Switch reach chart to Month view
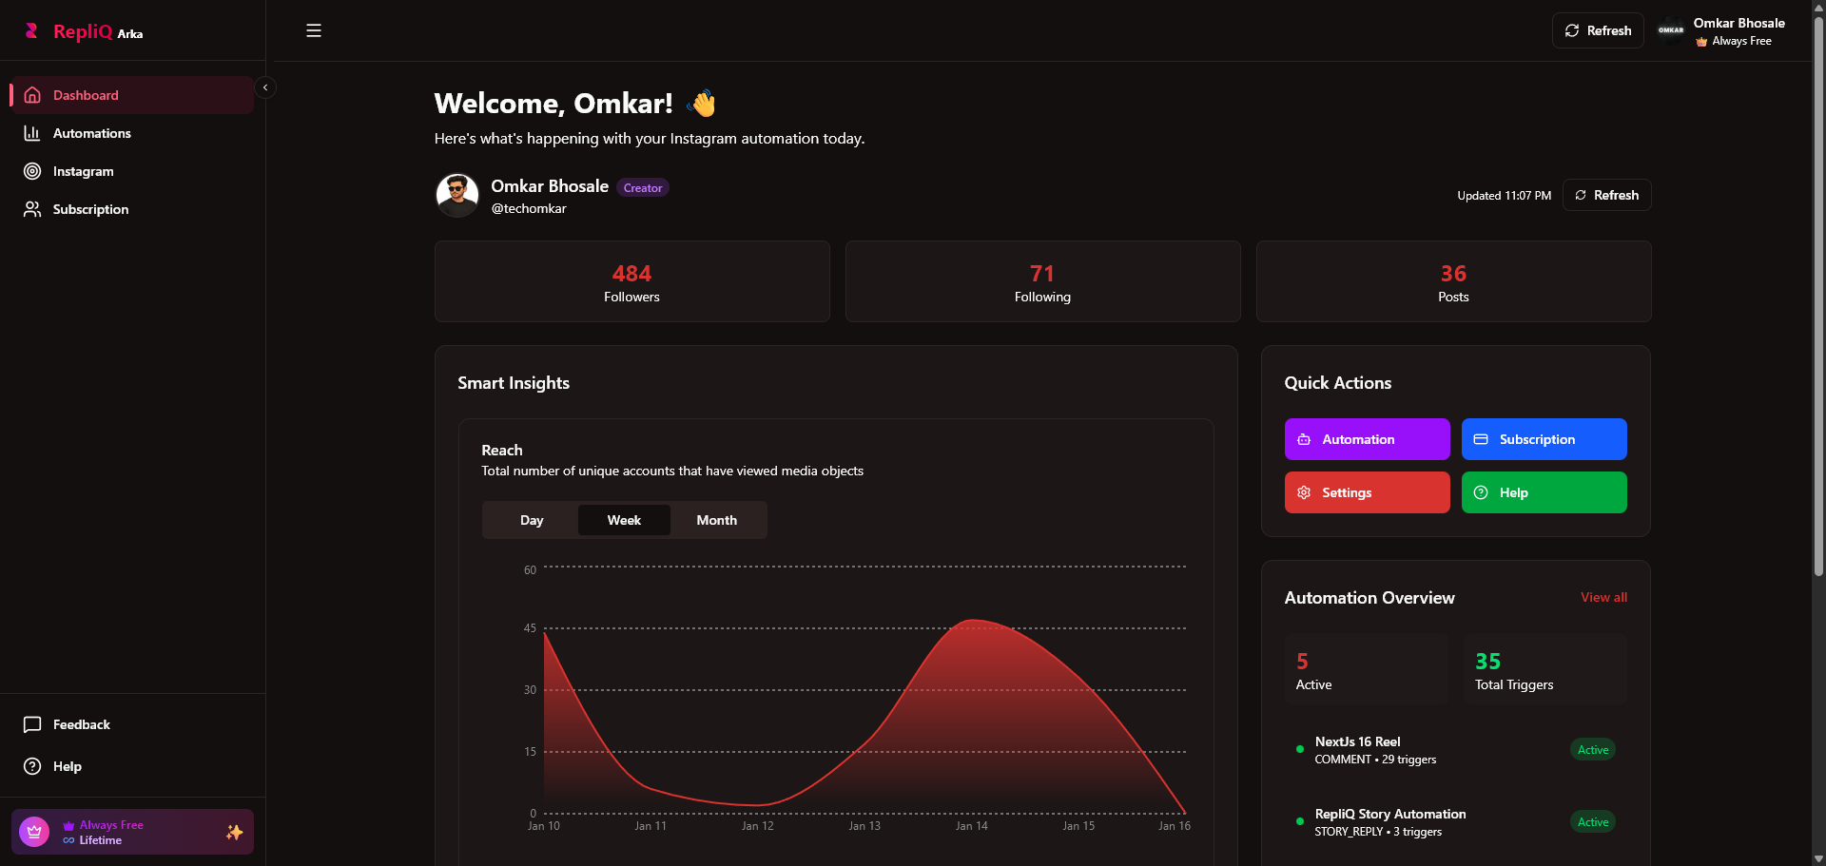The height and width of the screenshot is (866, 1826). [x=716, y=520]
